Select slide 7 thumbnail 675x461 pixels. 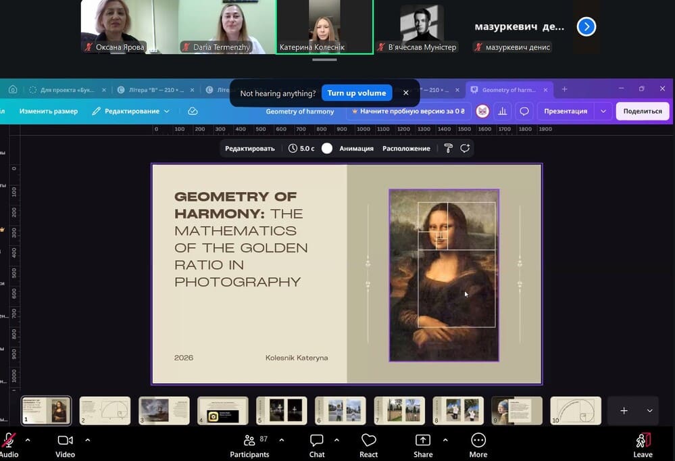(399, 410)
